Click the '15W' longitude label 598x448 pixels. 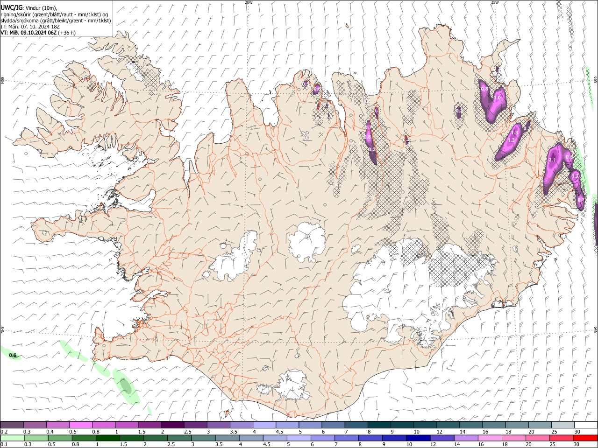(x=495, y=2)
